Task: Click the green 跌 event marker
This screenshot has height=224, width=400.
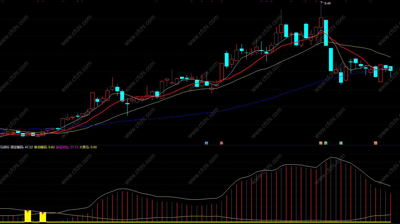Action: [326, 143]
